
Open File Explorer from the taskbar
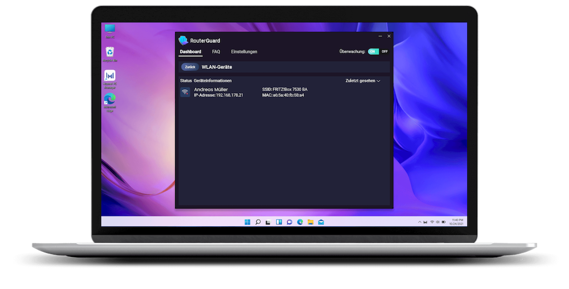(x=310, y=222)
